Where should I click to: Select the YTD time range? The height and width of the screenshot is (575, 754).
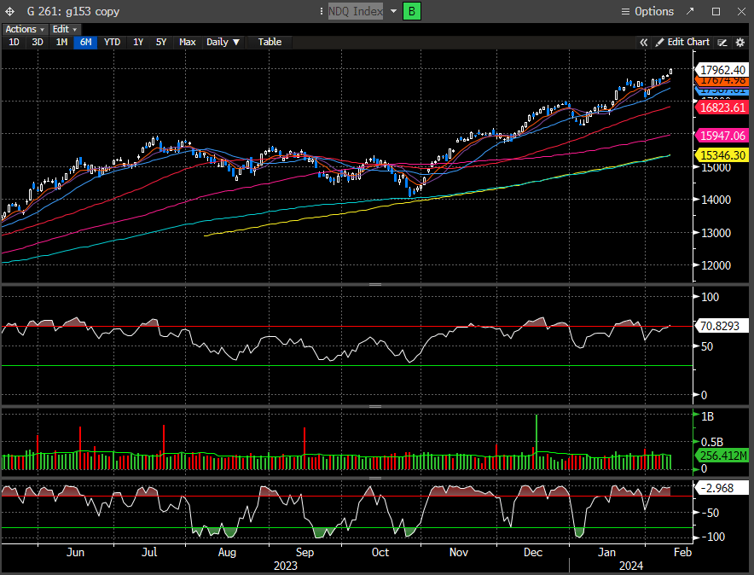tap(112, 43)
